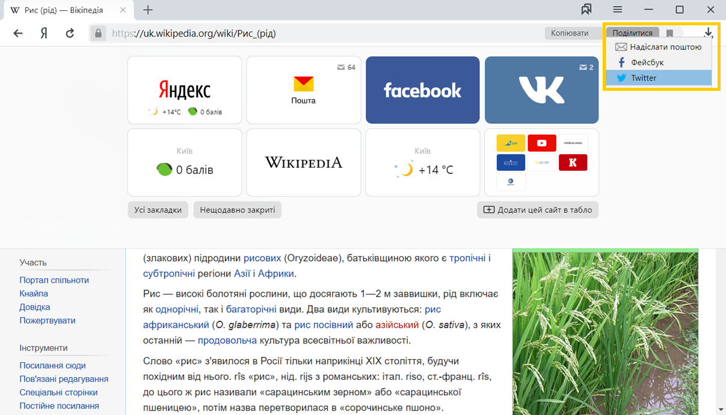This screenshot has height=415, width=726.
Task: Toggle the Поділитися share dropdown
Action: pos(632,33)
